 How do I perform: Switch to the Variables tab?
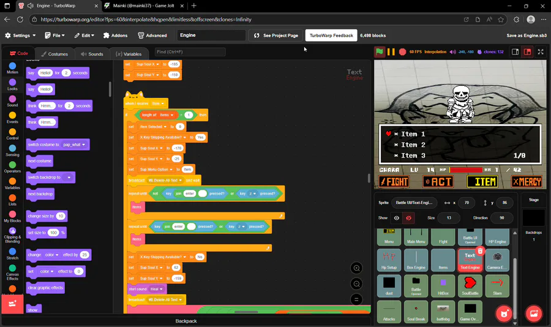click(129, 54)
